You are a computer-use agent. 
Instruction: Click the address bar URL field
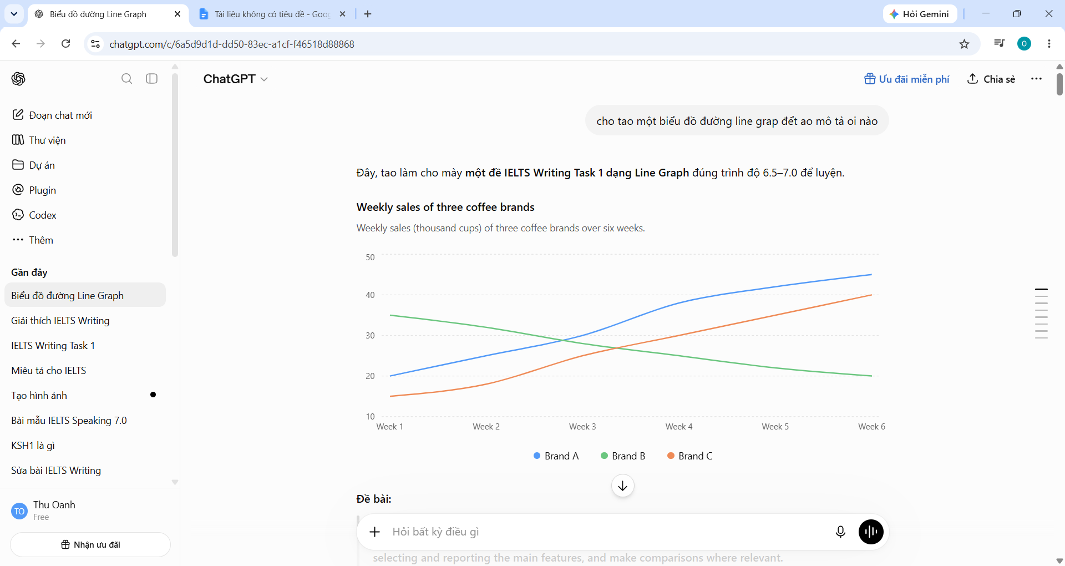point(527,44)
